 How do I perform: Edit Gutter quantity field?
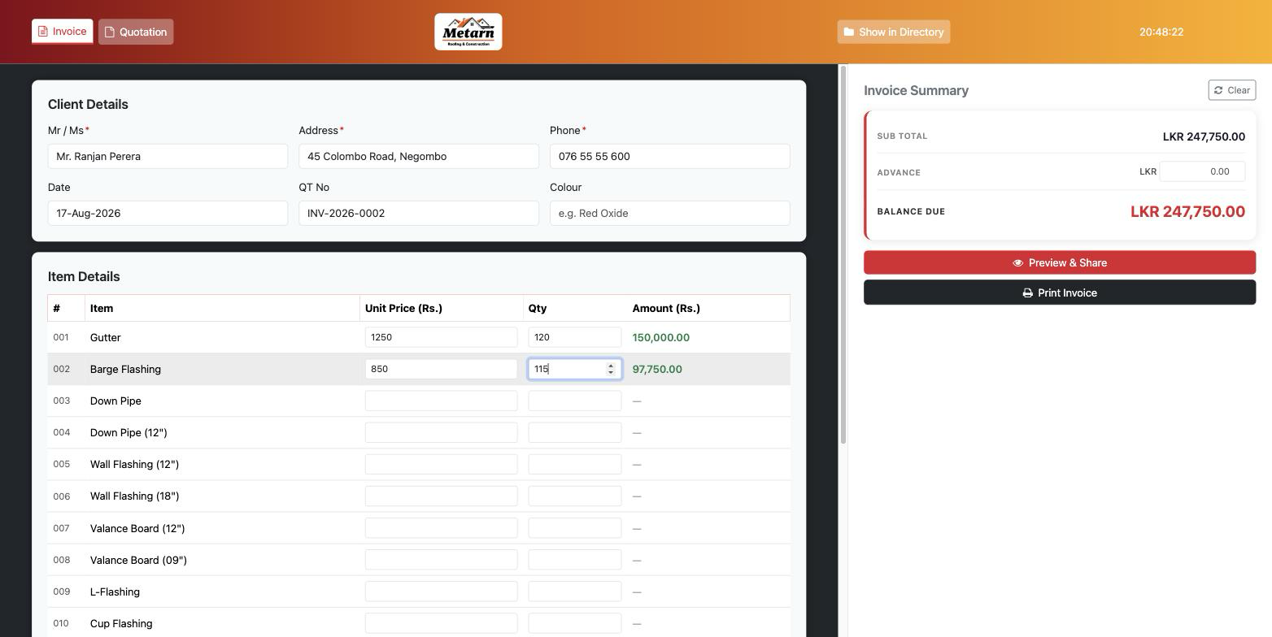tap(574, 337)
